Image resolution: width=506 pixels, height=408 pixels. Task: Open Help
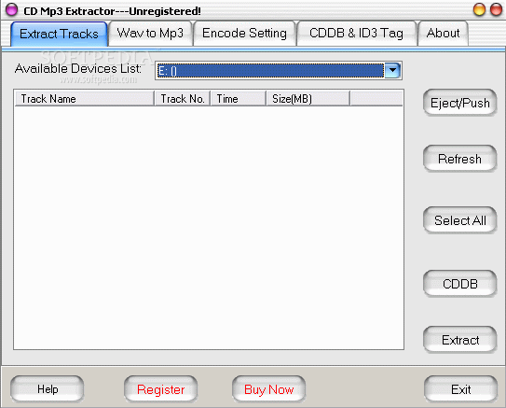click(48, 389)
